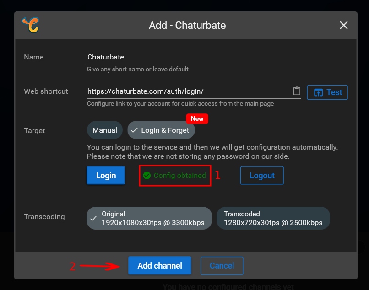Screen dimensions: 369x290
Task: Log out using the Logout button
Action: coord(262,176)
